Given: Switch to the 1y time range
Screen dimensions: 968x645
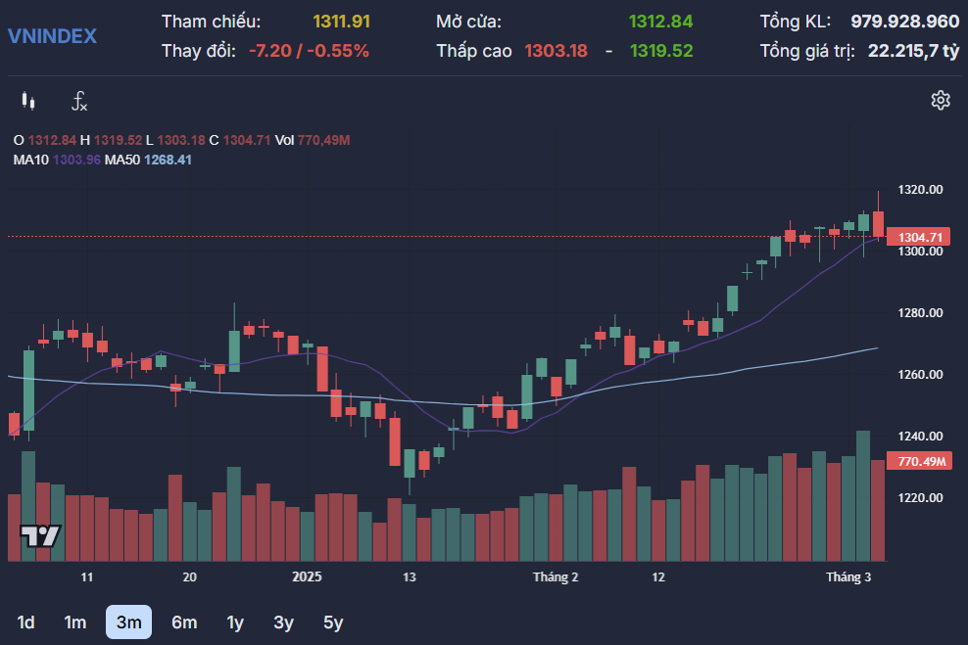Looking at the screenshot, I should click(235, 622).
